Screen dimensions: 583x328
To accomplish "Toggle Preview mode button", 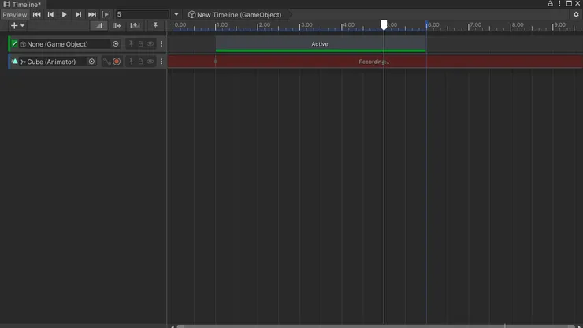I will 15,14.
